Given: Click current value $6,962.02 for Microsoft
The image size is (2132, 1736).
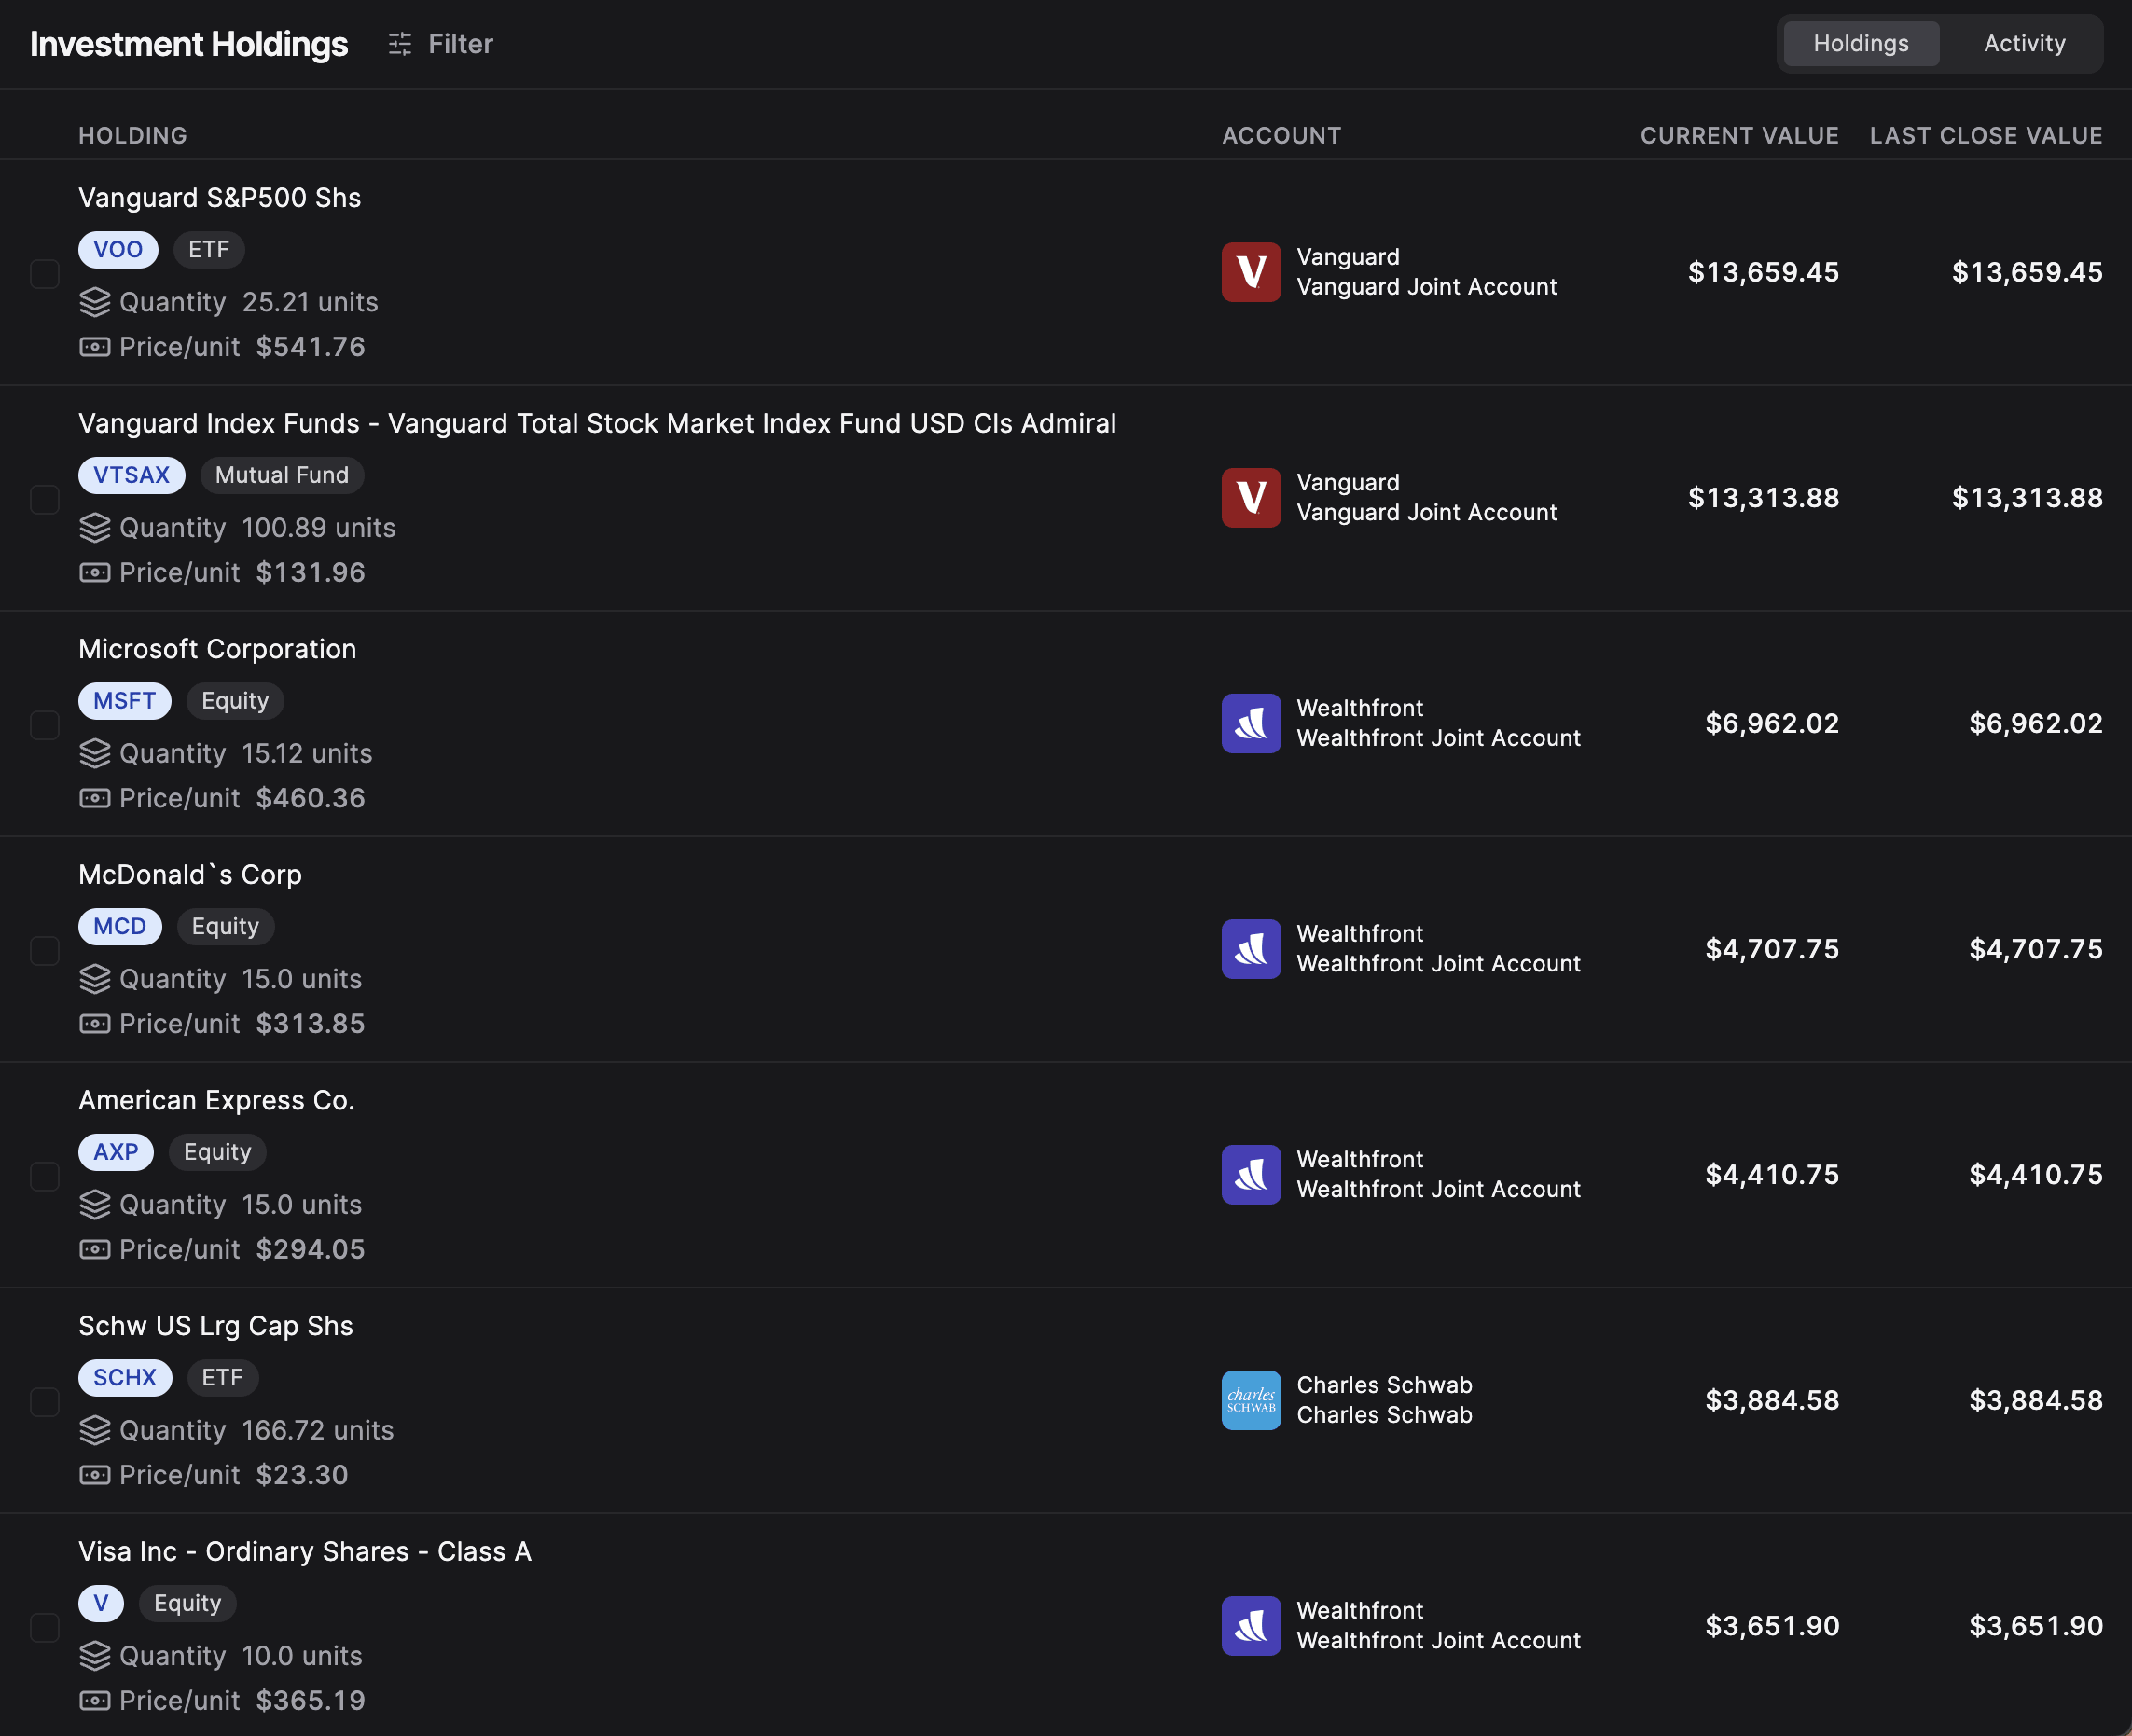Looking at the screenshot, I should pyautogui.click(x=1772, y=723).
